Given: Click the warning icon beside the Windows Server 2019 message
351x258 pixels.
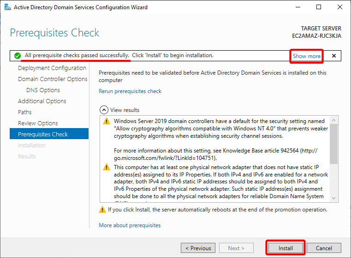Looking at the screenshot, I should (x=107, y=121).
